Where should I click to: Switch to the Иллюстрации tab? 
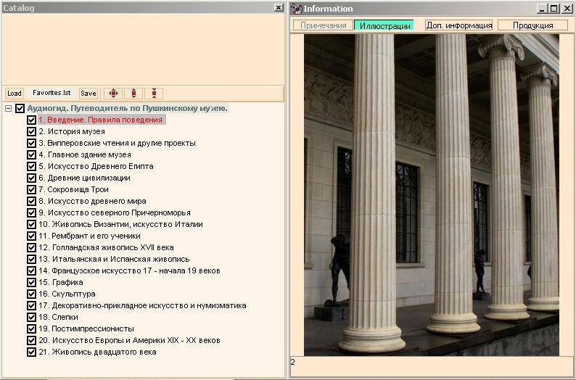(384, 25)
